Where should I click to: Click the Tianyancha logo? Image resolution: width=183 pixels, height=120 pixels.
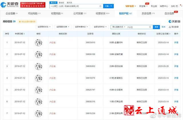pyautogui.click(x=10, y=5)
